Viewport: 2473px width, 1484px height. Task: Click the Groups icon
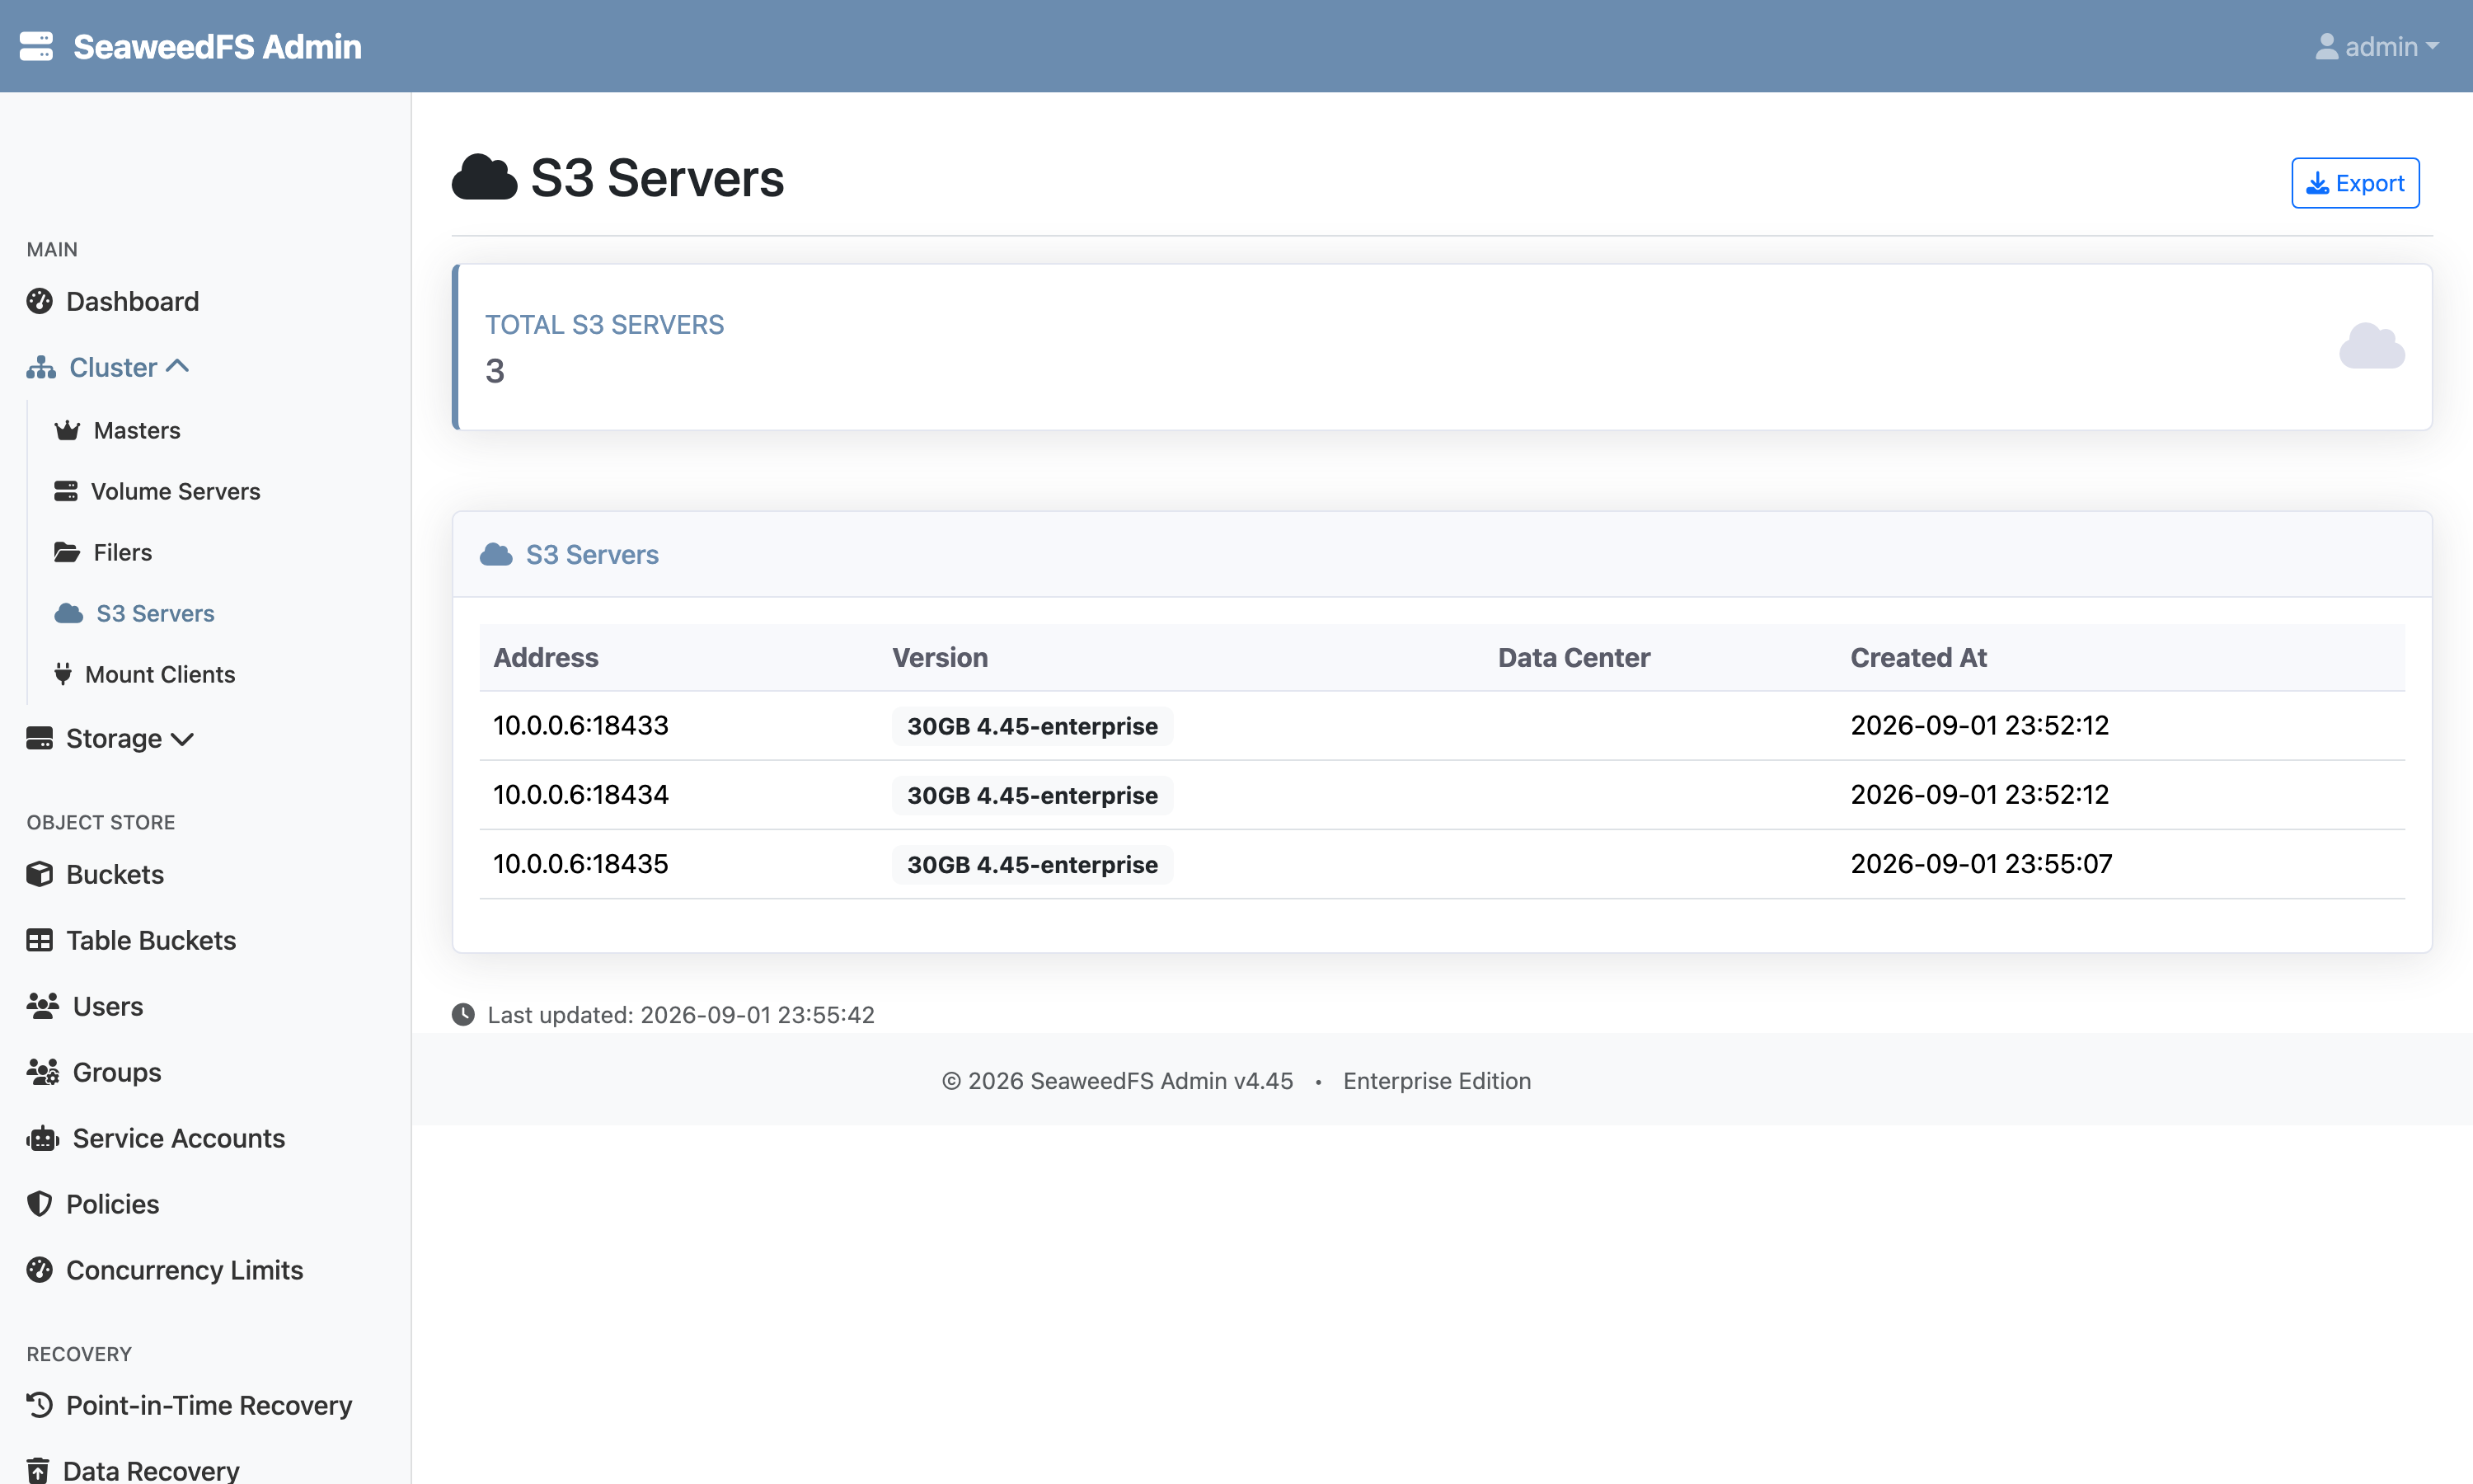43,1072
